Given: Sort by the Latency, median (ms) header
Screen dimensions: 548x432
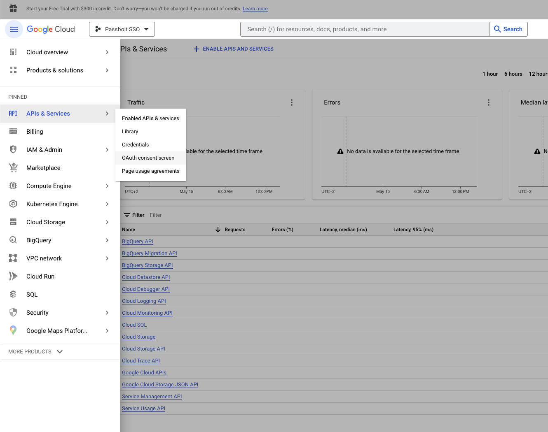Looking at the screenshot, I should click(x=343, y=230).
